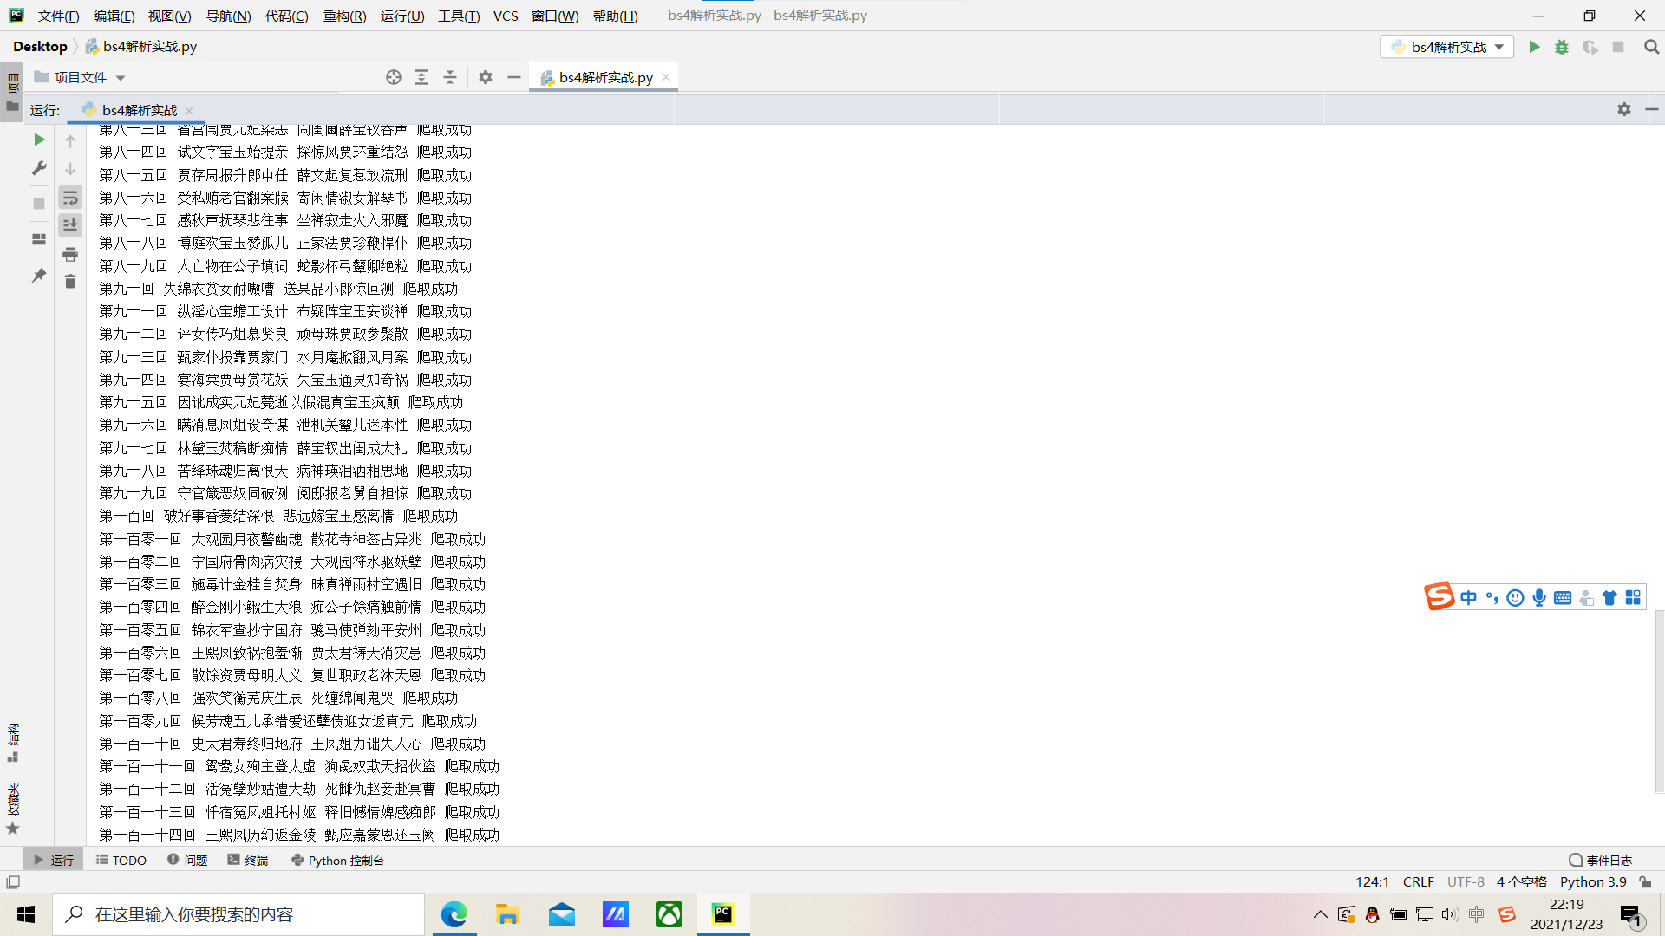The height and width of the screenshot is (936, 1665).
Task: Click the console vertical scrollbar
Action: click(x=1659, y=700)
